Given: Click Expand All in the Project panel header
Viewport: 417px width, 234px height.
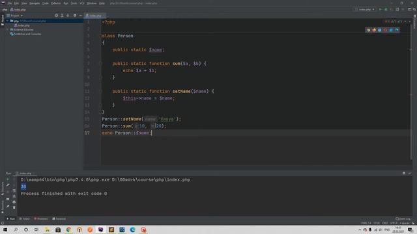Looking at the screenshot, I should click(62, 16).
